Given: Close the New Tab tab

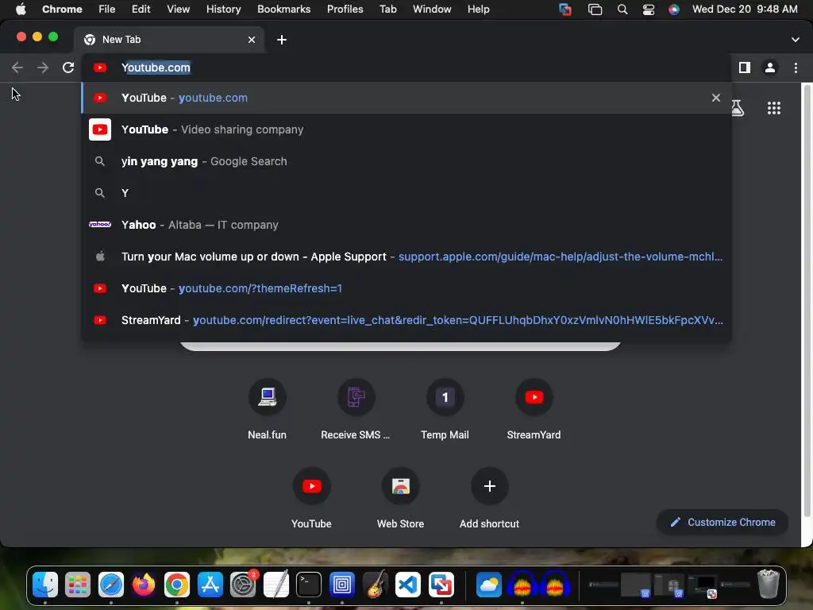Looking at the screenshot, I should pyautogui.click(x=252, y=40).
